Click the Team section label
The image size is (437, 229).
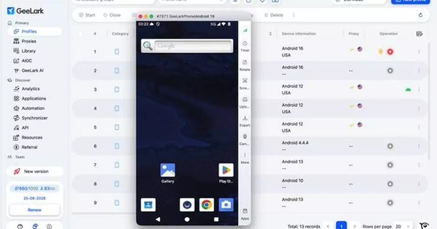20,157
